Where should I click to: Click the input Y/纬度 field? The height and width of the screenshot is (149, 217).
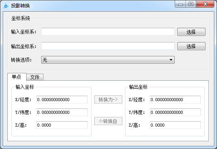click(x=62, y=112)
